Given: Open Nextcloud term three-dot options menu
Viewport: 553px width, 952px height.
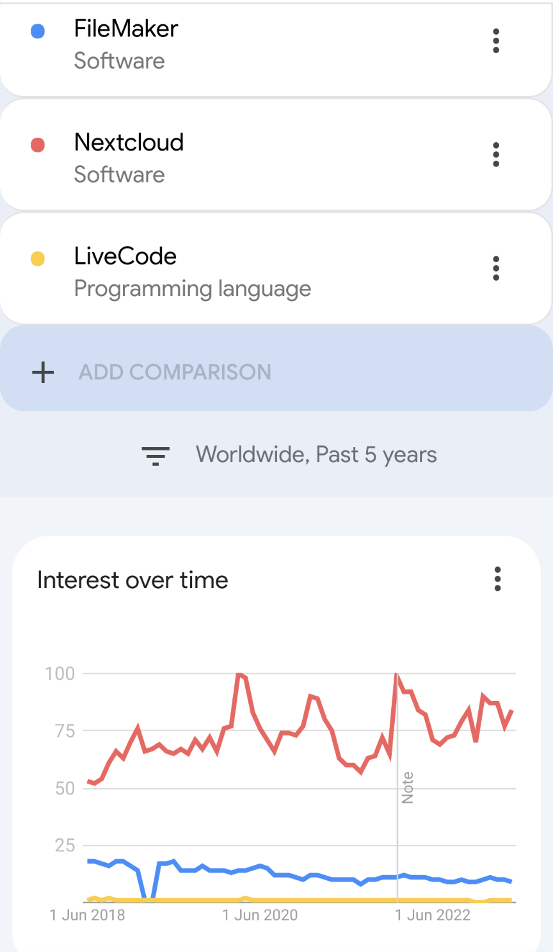Looking at the screenshot, I should click(x=496, y=154).
